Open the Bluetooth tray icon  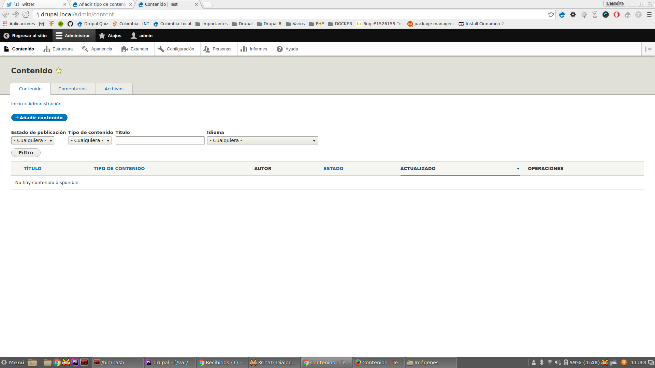coord(541,363)
